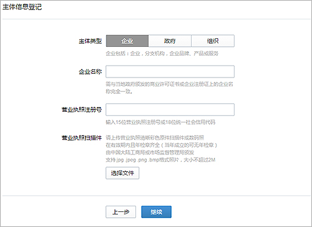Click the 请上传营业执照清晰彩色原件 instruction line
This screenshot has height=227, width=312.
[x=155, y=138]
